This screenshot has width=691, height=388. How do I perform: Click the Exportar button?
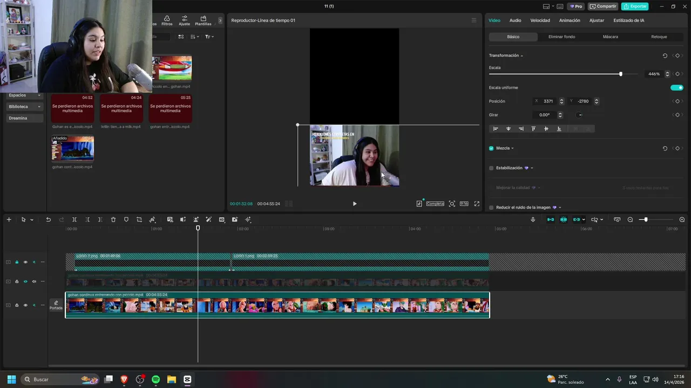tap(635, 6)
